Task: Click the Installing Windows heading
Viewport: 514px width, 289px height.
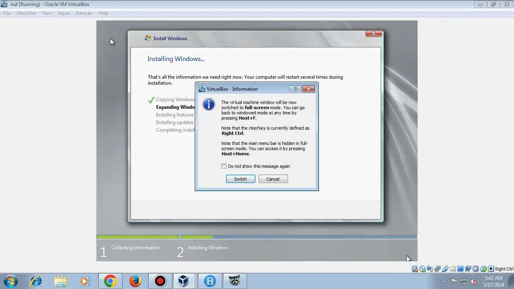Action: 176,59
